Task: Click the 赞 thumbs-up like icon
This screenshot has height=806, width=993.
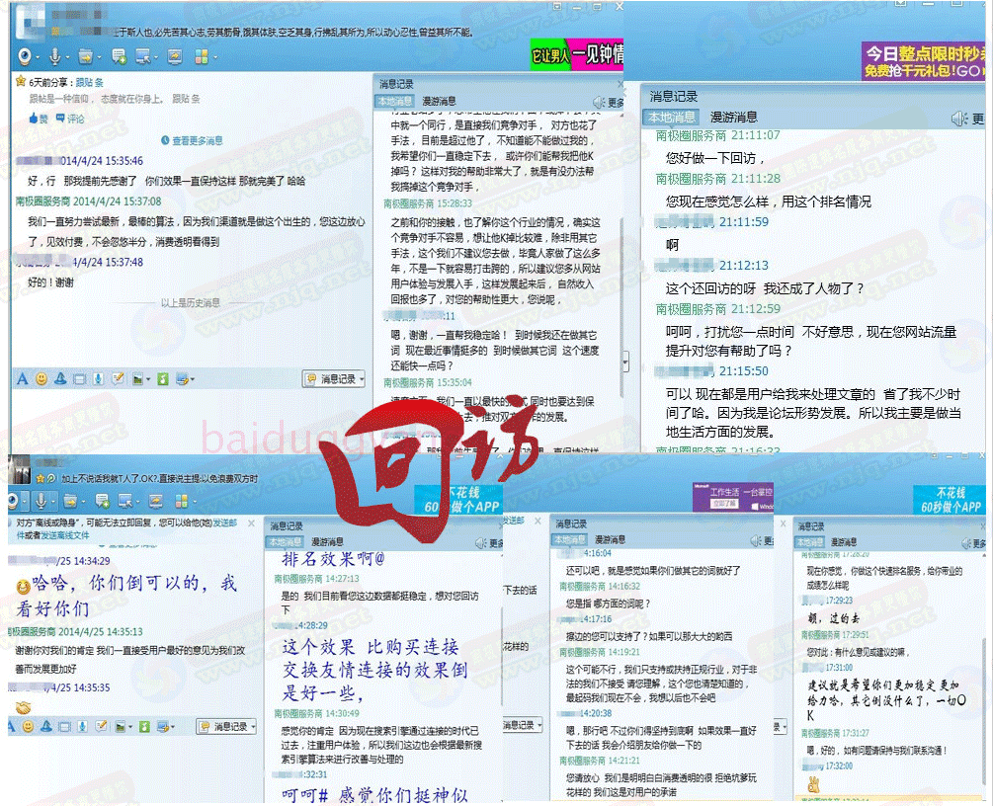Action: click(38, 119)
